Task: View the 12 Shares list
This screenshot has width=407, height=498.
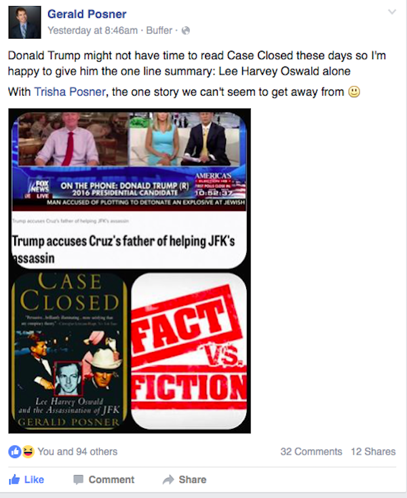Action: [x=373, y=451]
